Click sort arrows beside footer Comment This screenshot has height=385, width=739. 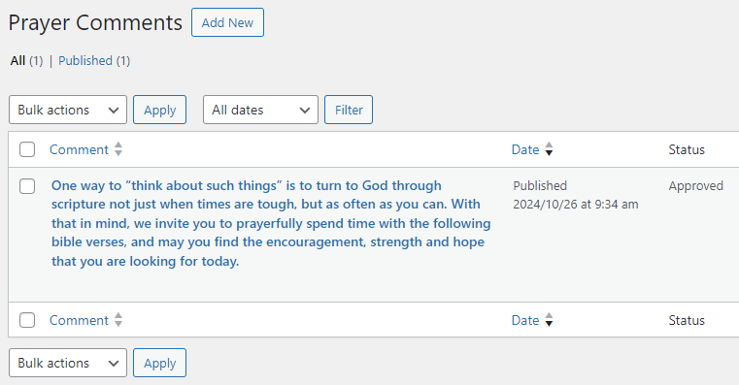tap(118, 320)
